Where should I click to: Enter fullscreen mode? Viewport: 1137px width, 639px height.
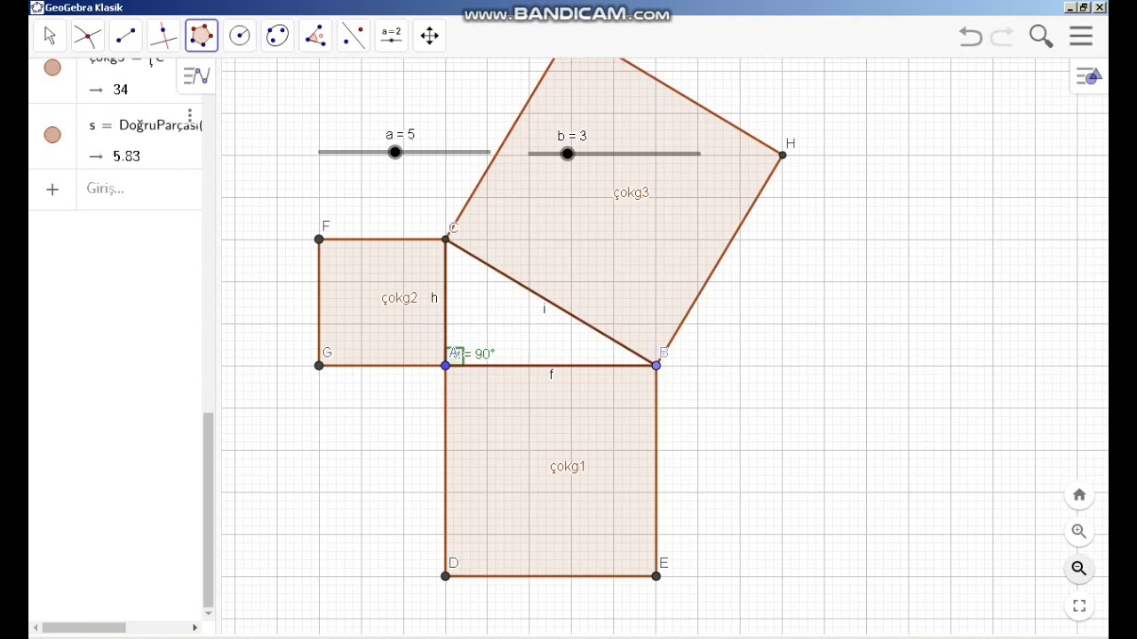[x=1079, y=606]
